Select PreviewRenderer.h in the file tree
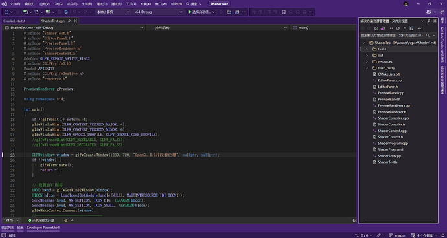 pos(391,112)
